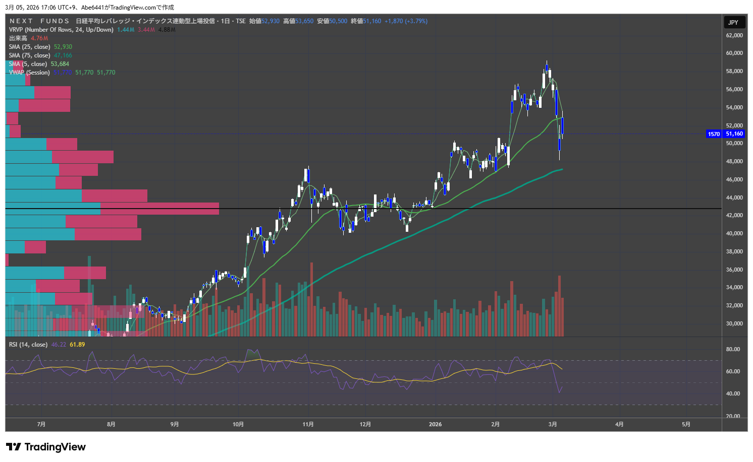Select the SMA (75, close) legend
Image resolution: width=753 pixels, height=462 pixels.
[29, 55]
